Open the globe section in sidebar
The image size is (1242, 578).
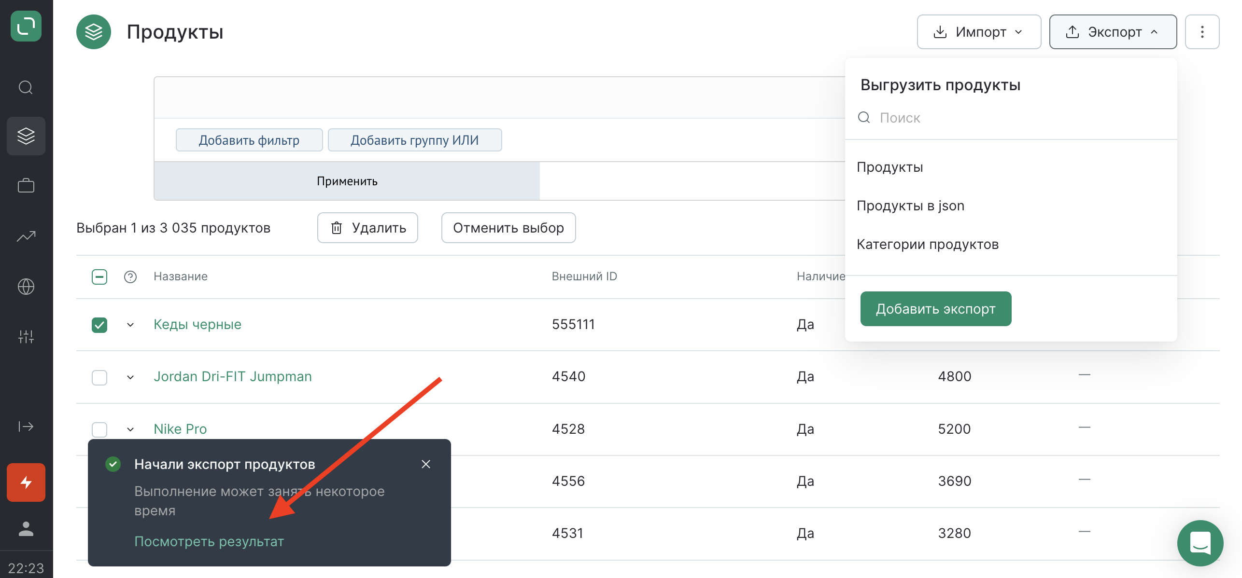pos(26,287)
